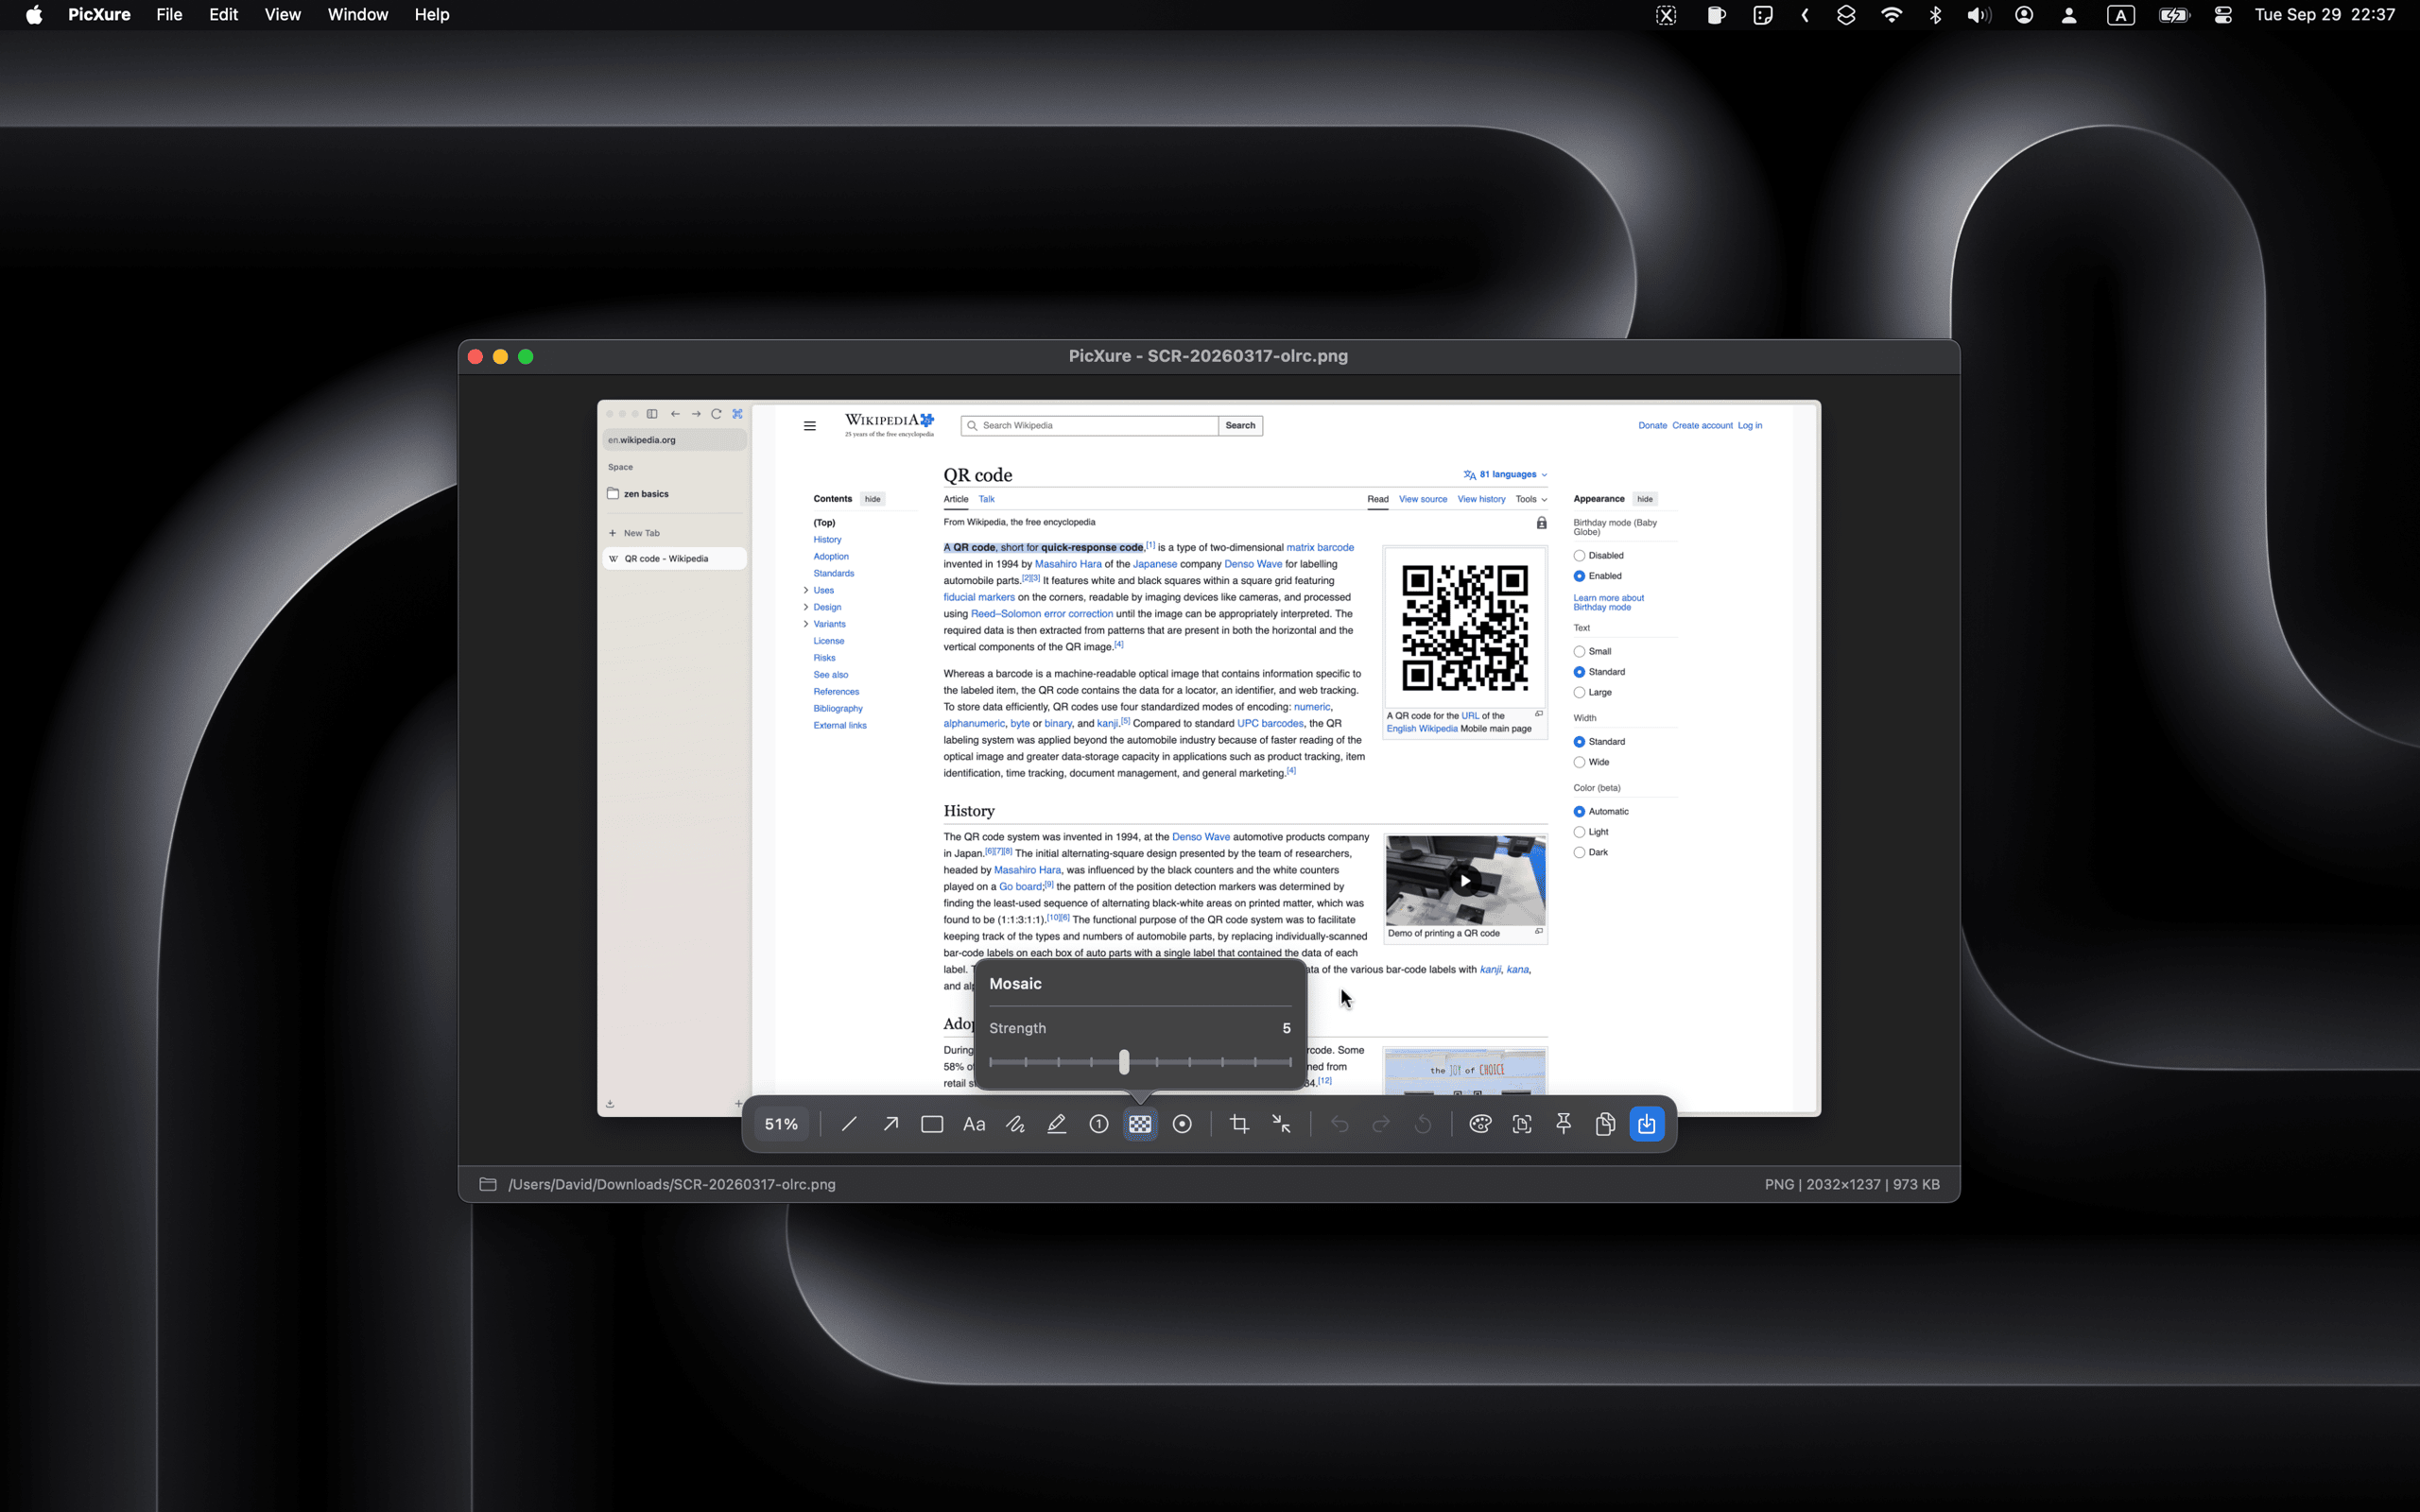
Task: Open the 81 languages dropdown
Action: [x=1505, y=474]
